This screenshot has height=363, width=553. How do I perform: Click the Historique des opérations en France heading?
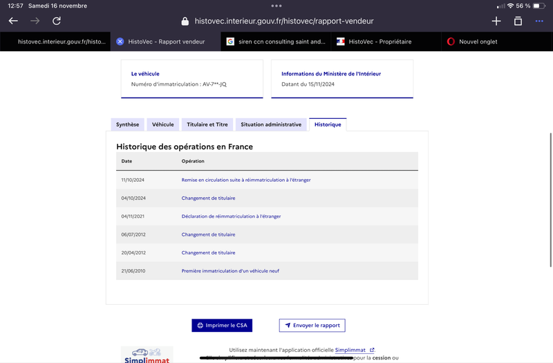[x=185, y=147]
